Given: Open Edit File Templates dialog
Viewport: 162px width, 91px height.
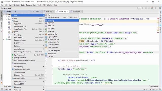Looking at the screenshot, I should click(x=62, y=51).
